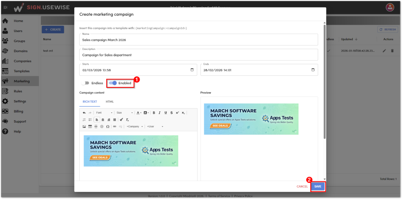Click the underline formatting icon
This screenshot has height=199, width=402.
tap(166, 113)
